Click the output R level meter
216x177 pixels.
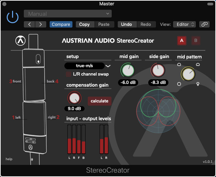[x=106, y=139]
